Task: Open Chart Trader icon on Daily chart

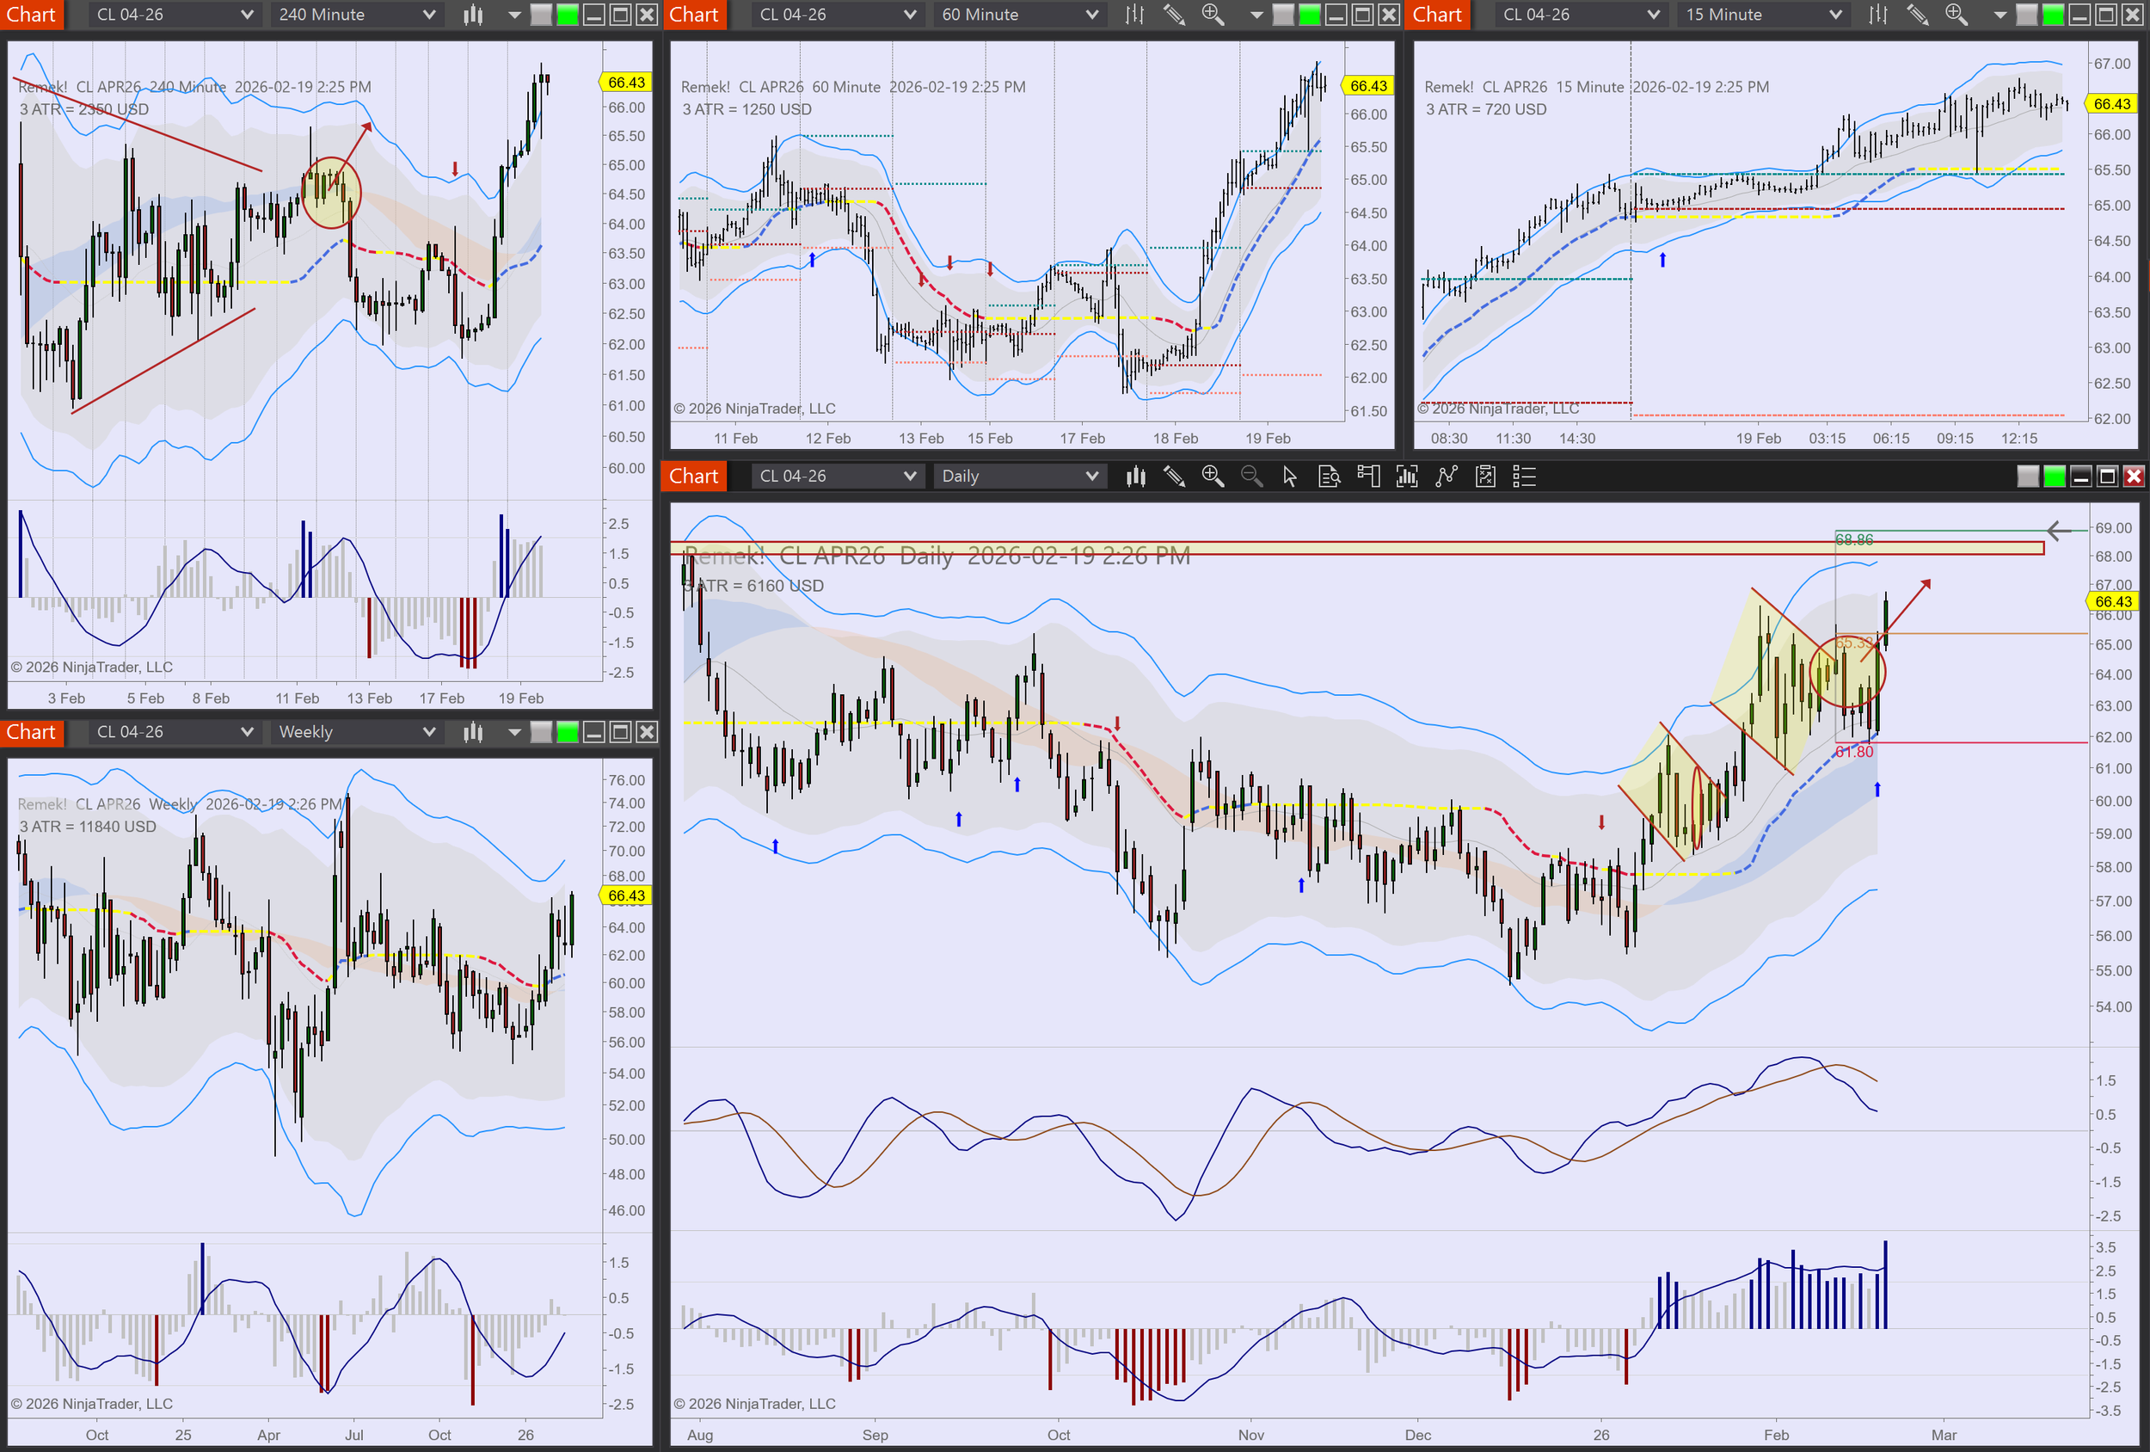Action: [1367, 477]
